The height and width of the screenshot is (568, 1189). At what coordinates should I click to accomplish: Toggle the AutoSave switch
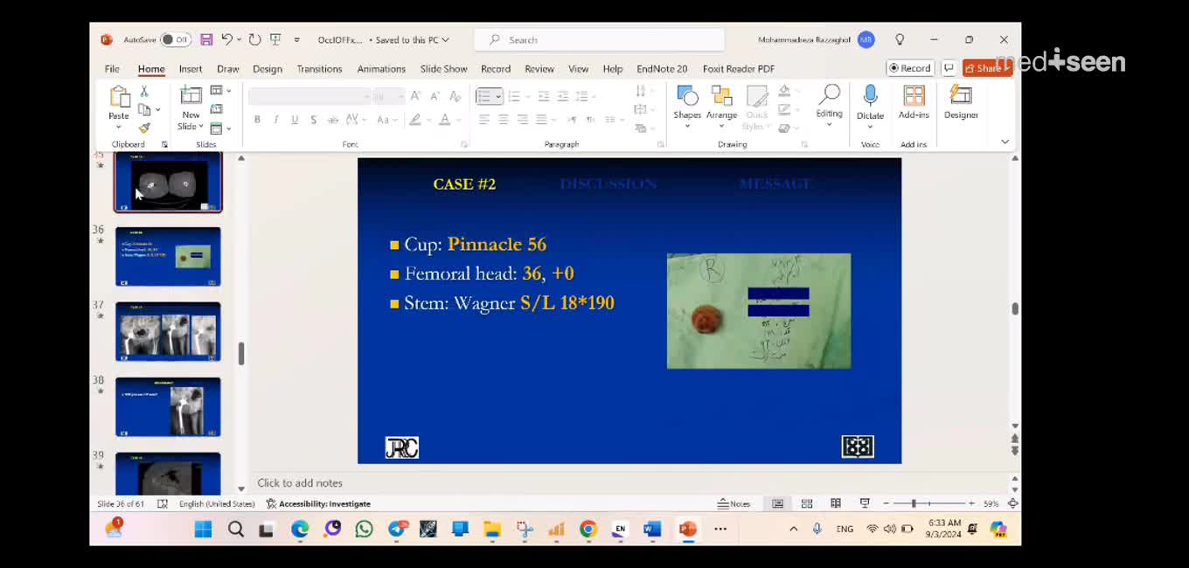176,39
